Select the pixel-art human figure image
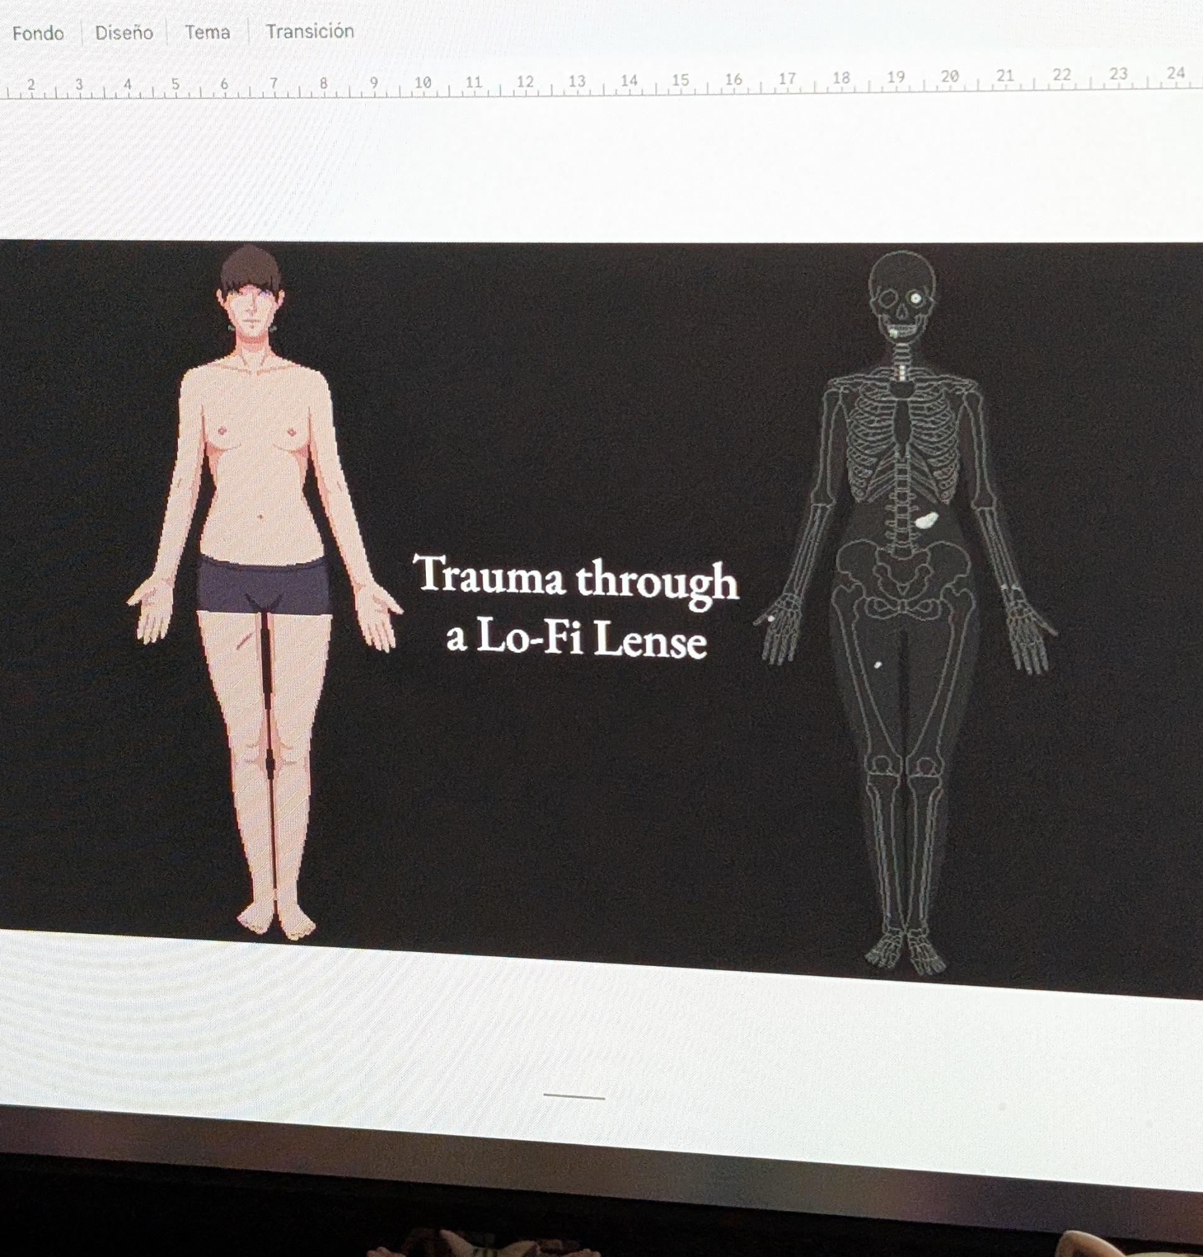1203x1257 pixels. click(263, 590)
